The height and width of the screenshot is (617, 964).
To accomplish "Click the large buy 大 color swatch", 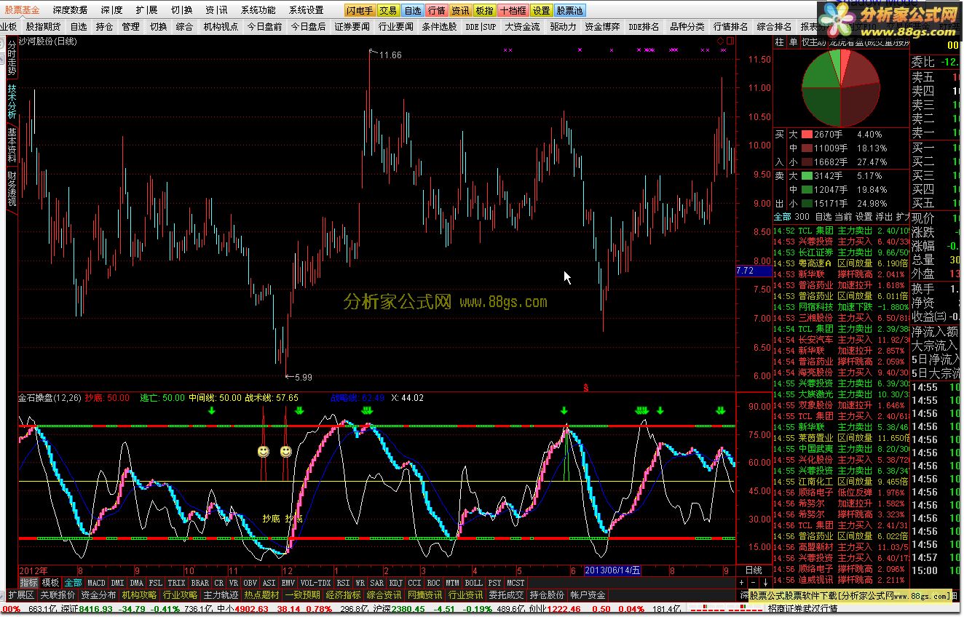I will coord(806,135).
